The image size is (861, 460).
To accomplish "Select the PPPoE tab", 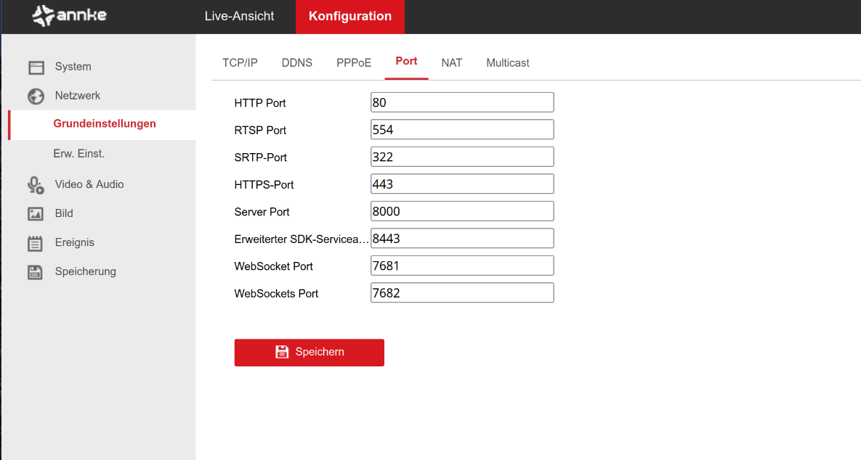I will click(x=354, y=63).
